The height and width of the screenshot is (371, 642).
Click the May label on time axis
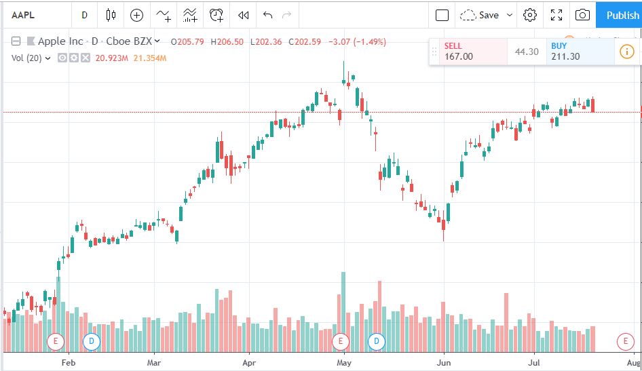tap(344, 362)
